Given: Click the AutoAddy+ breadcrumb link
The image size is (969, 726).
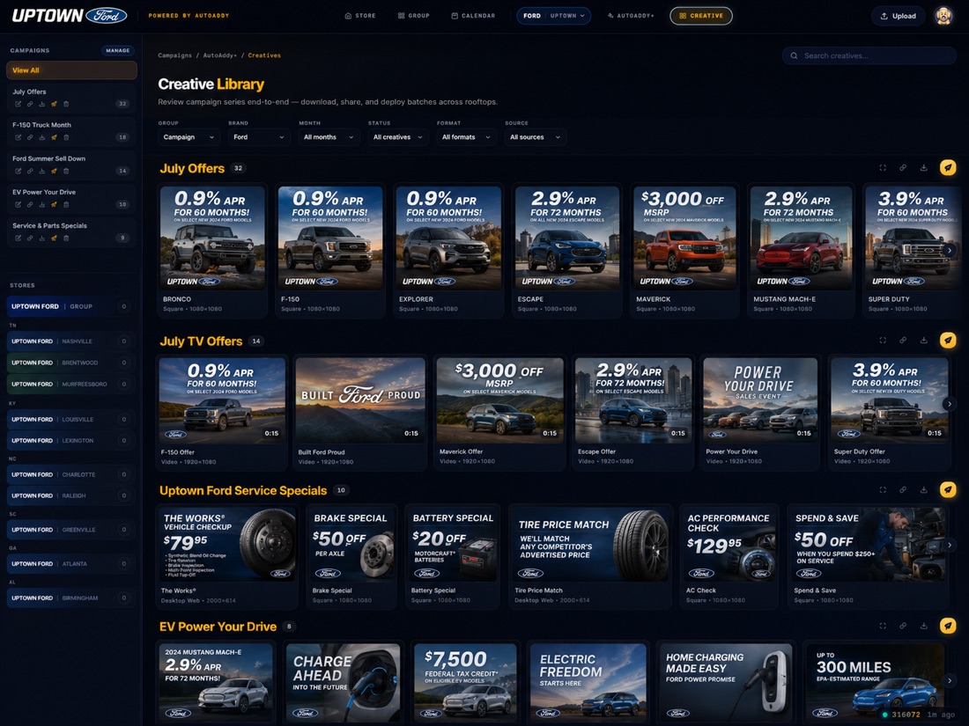Looking at the screenshot, I should coord(219,55).
